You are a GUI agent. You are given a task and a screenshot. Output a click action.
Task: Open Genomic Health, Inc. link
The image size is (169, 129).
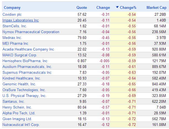[x=19, y=84]
